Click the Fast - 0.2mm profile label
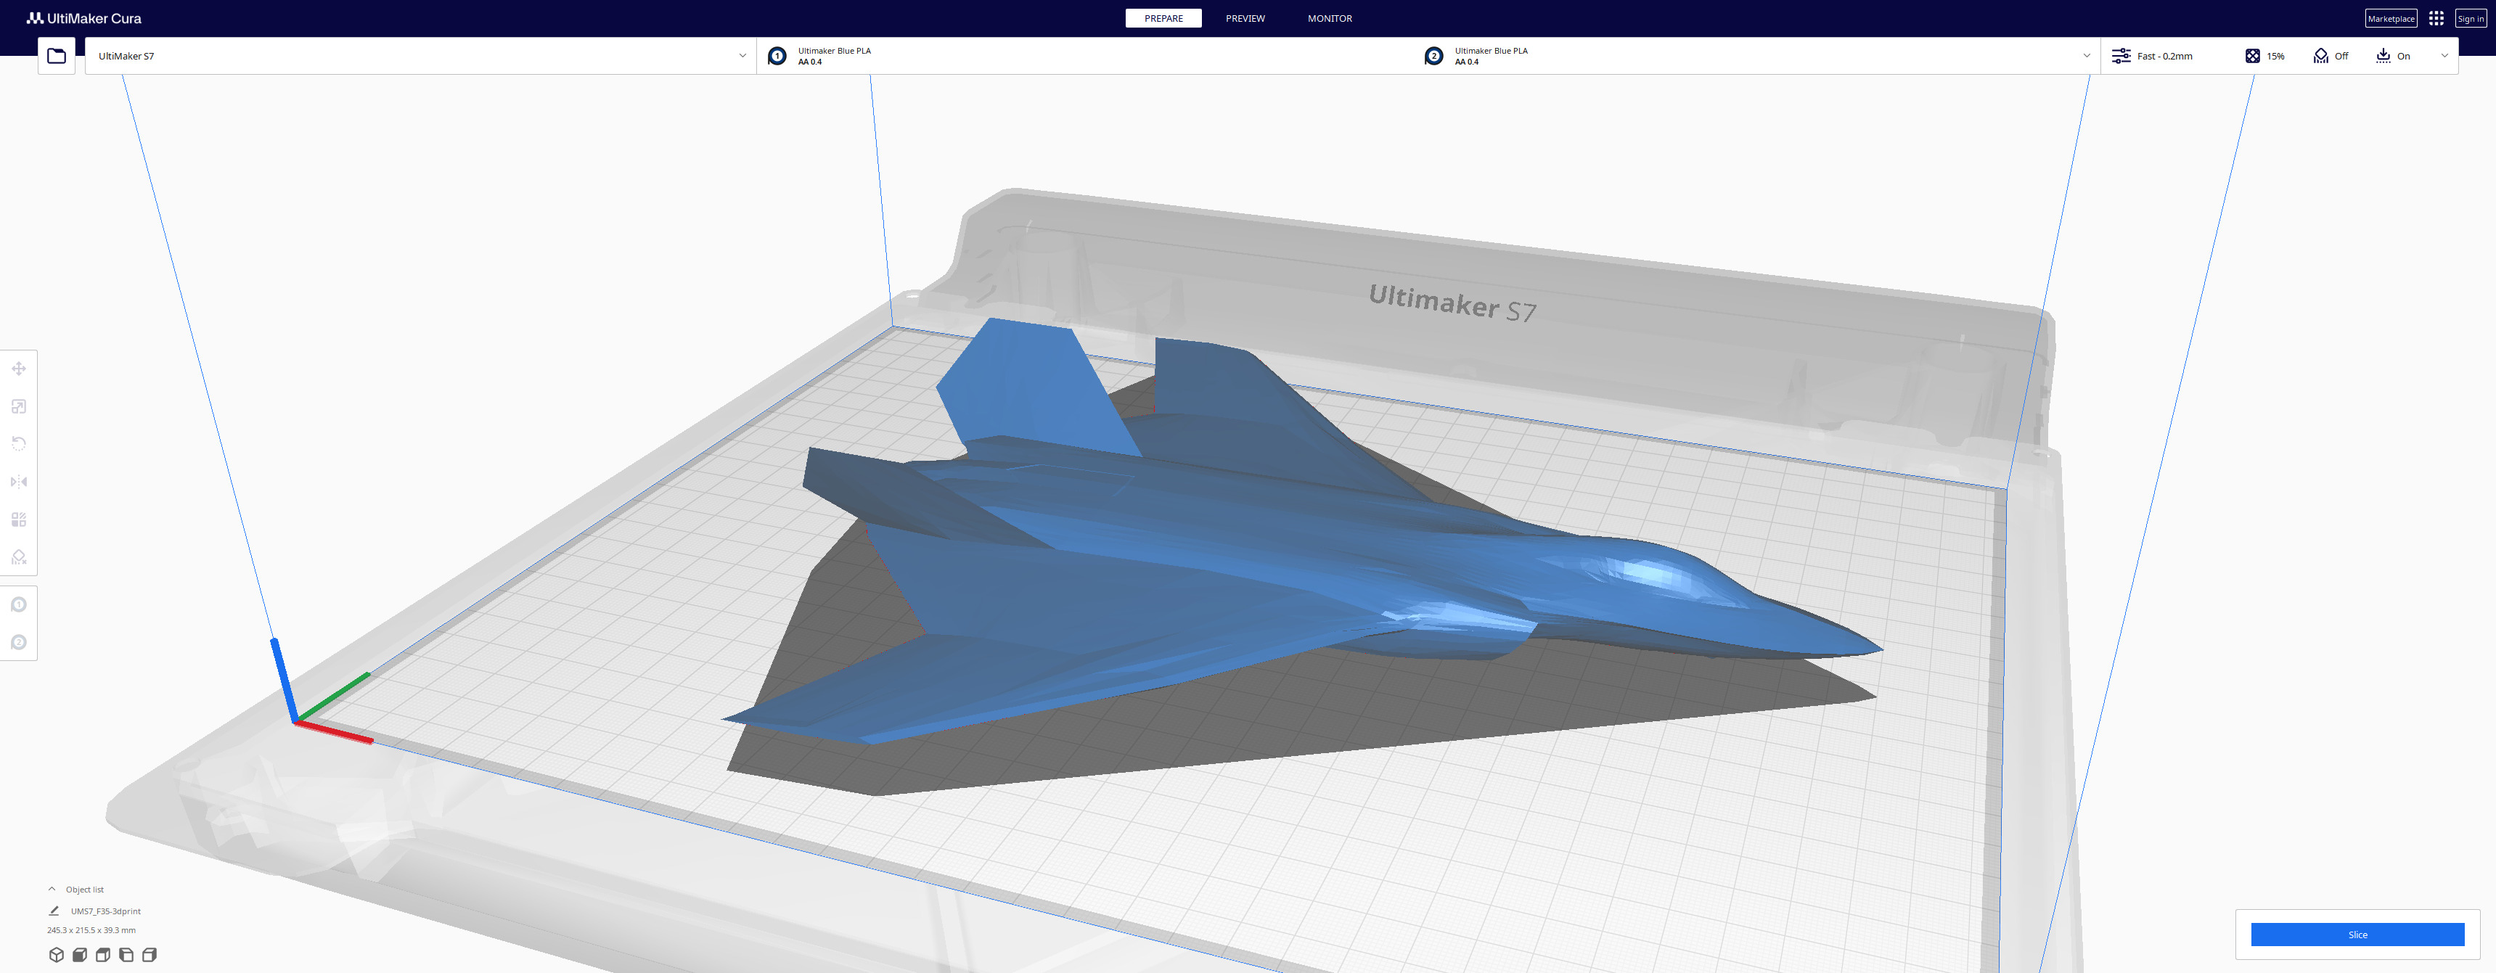 click(x=2164, y=56)
